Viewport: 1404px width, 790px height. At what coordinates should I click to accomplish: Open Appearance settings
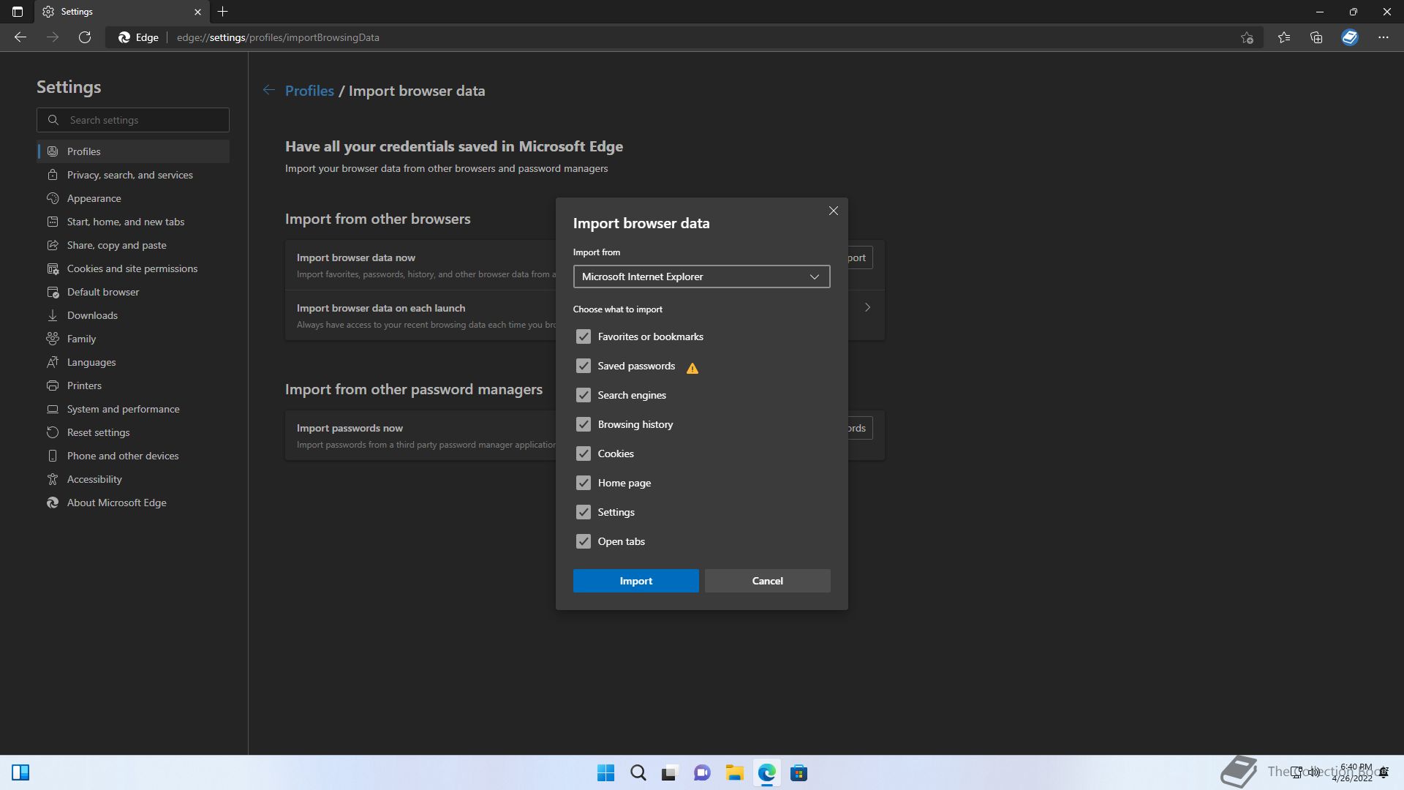pos(133,198)
